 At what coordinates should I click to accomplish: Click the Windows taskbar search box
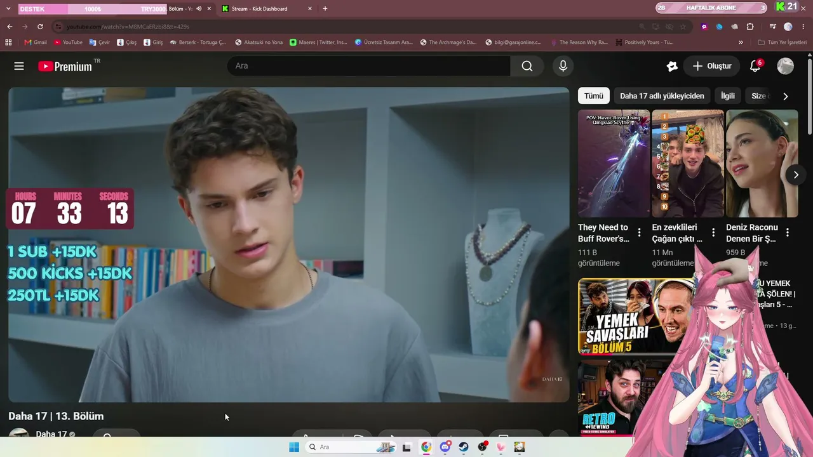coord(351,447)
